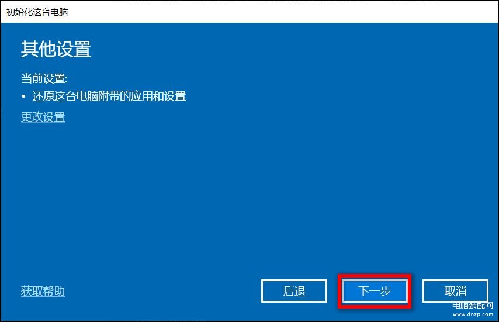Viewport: 499px width, 322px height.
Task: Select the 其他设置 heading text
Action: (56, 49)
